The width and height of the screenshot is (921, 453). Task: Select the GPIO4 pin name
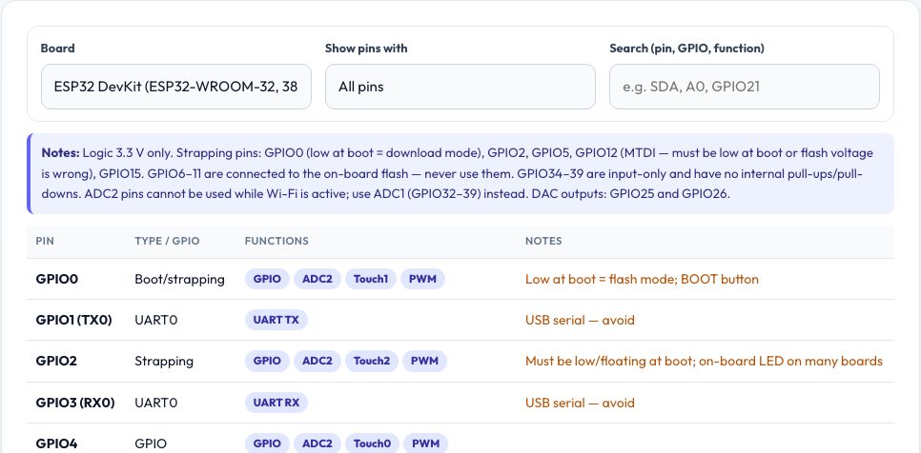(56, 443)
